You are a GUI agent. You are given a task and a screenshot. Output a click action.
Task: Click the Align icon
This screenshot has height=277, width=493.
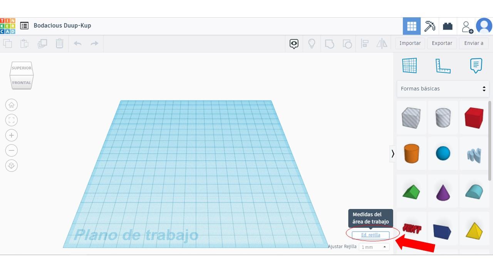365,43
